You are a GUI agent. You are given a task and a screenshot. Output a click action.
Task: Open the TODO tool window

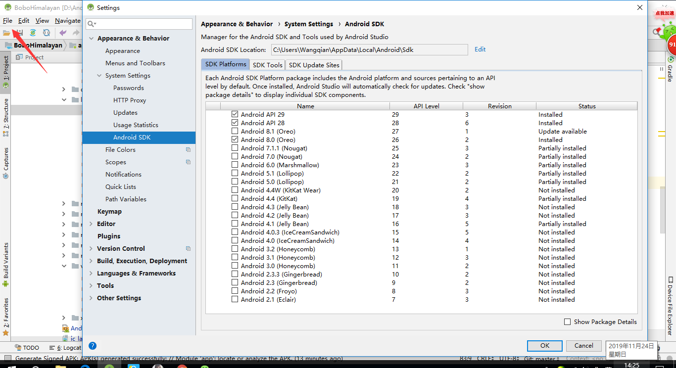click(x=27, y=348)
